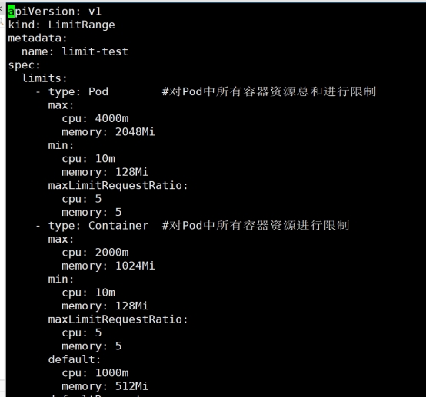
Task: Click the type: Container entry
Action: tap(98, 226)
